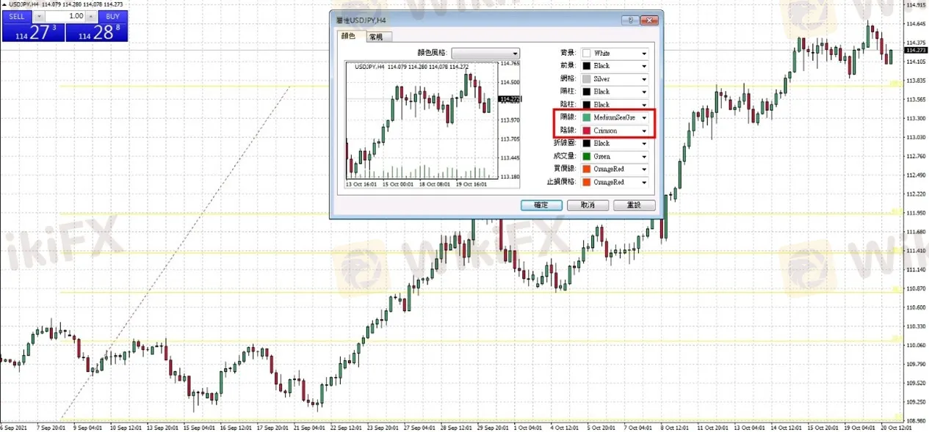Click the 20 Oct 12:01 date label

pyautogui.click(x=897, y=427)
